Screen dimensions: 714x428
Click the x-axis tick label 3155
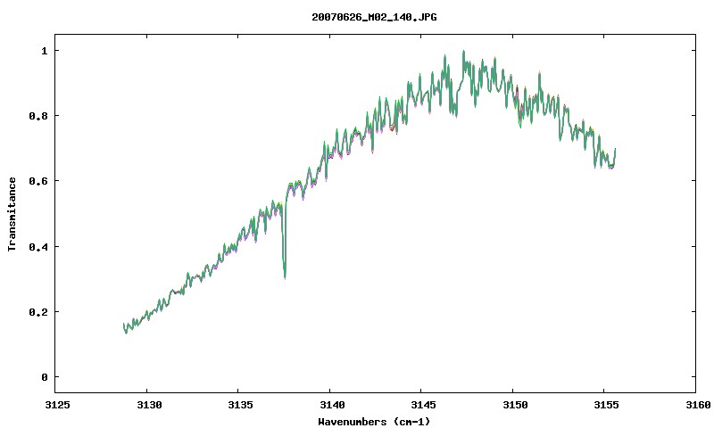pyautogui.click(x=607, y=405)
